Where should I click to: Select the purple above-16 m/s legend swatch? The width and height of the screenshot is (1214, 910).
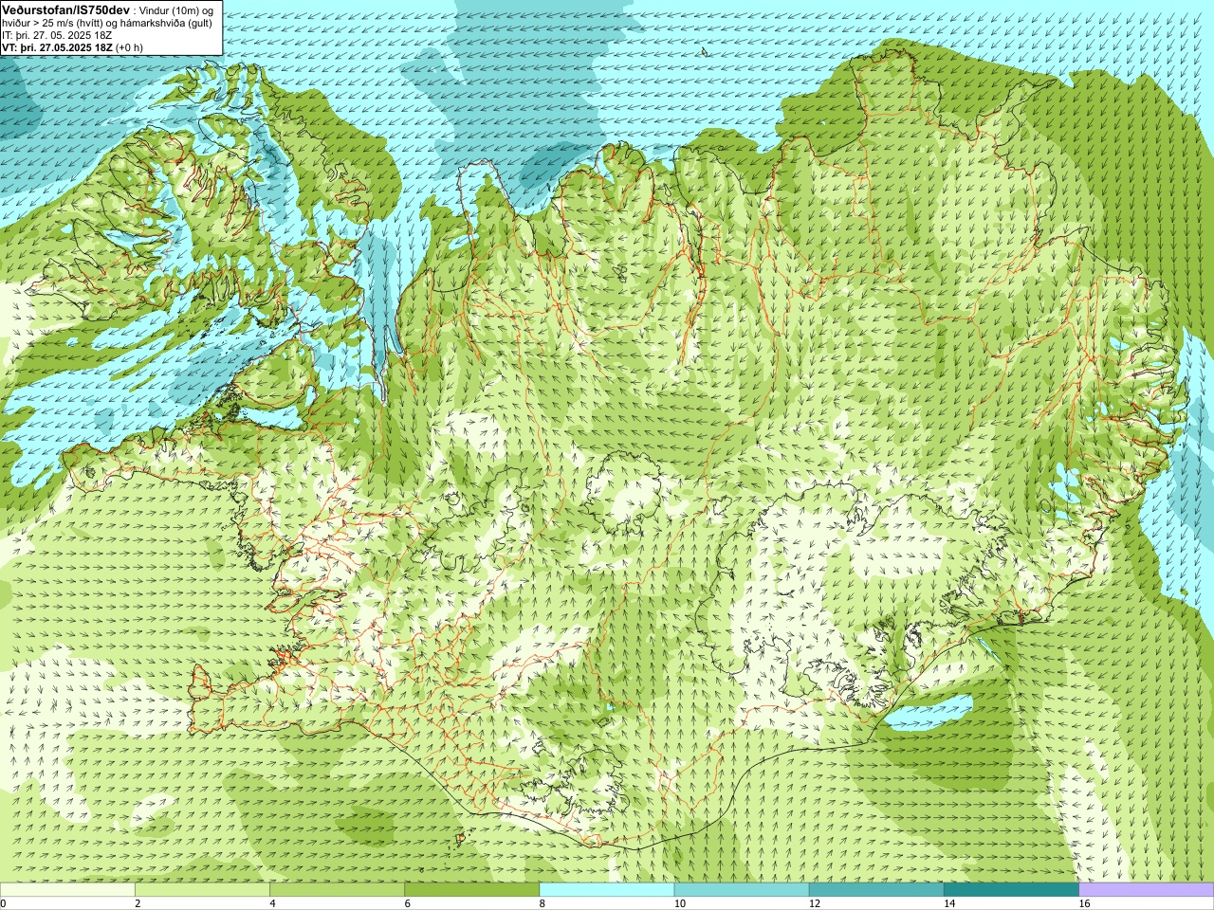point(1147,889)
